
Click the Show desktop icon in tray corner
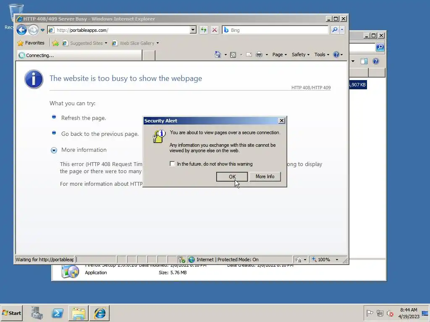click(x=425, y=313)
